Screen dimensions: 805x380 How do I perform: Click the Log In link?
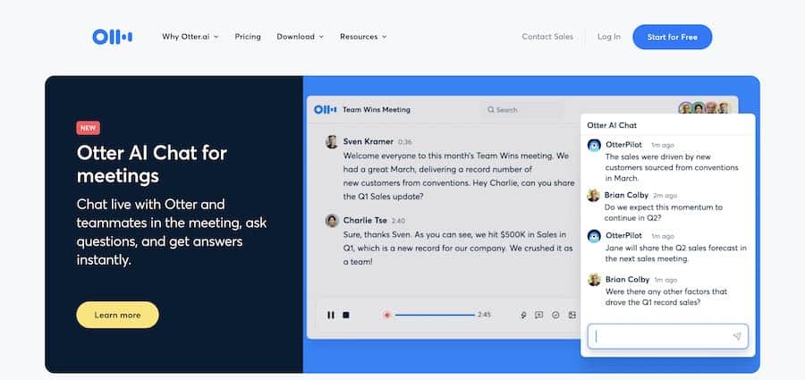click(x=609, y=37)
